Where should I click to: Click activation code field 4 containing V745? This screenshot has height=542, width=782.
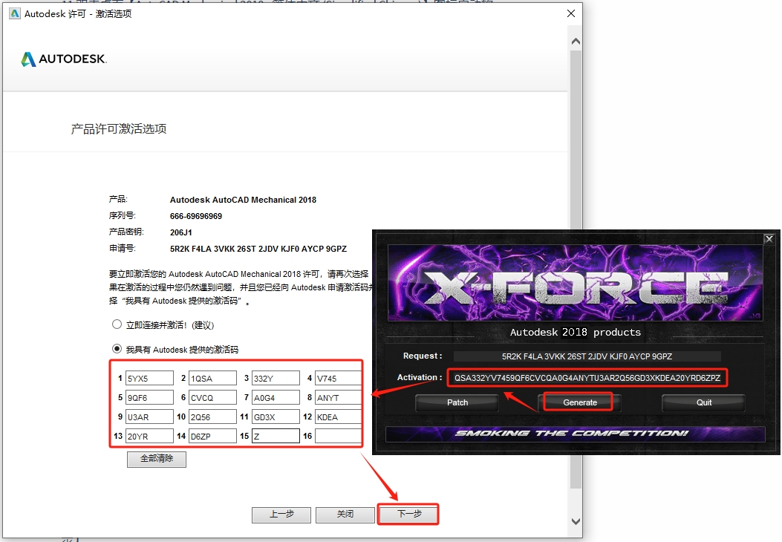pyautogui.click(x=338, y=379)
